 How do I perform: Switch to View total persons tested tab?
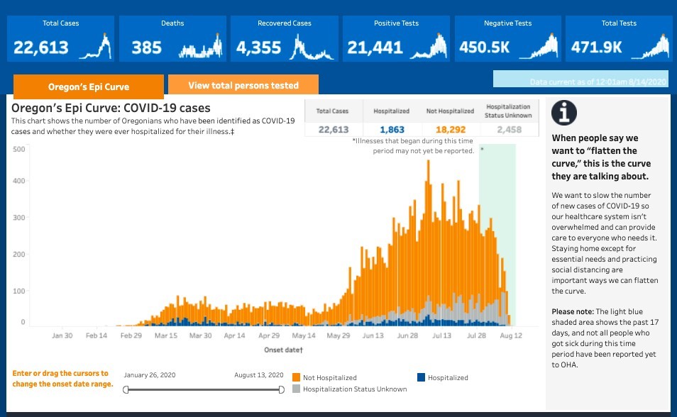[243, 85]
